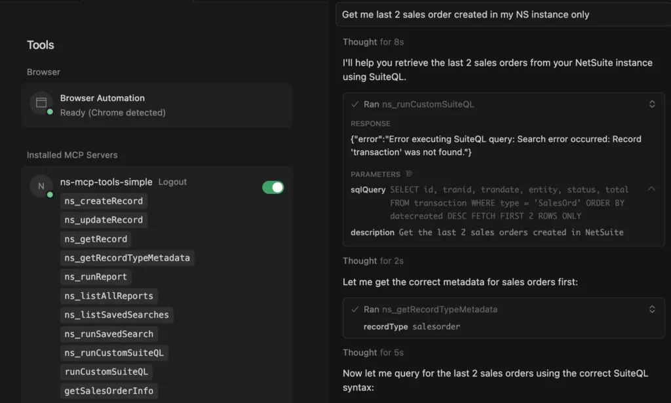Choose the ns_getRecordTypeMetadata tool chip

click(x=127, y=258)
